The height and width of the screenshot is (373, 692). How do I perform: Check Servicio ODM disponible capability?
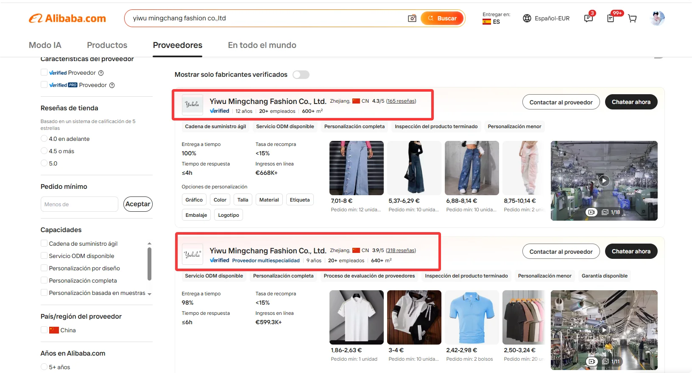tap(44, 256)
